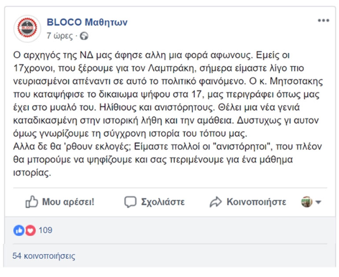339x277 pixels.
Task: Click the thumbs-up Like icon
Action: (32, 202)
